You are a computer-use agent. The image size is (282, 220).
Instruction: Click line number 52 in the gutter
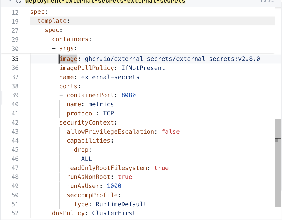click(x=15, y=213)
